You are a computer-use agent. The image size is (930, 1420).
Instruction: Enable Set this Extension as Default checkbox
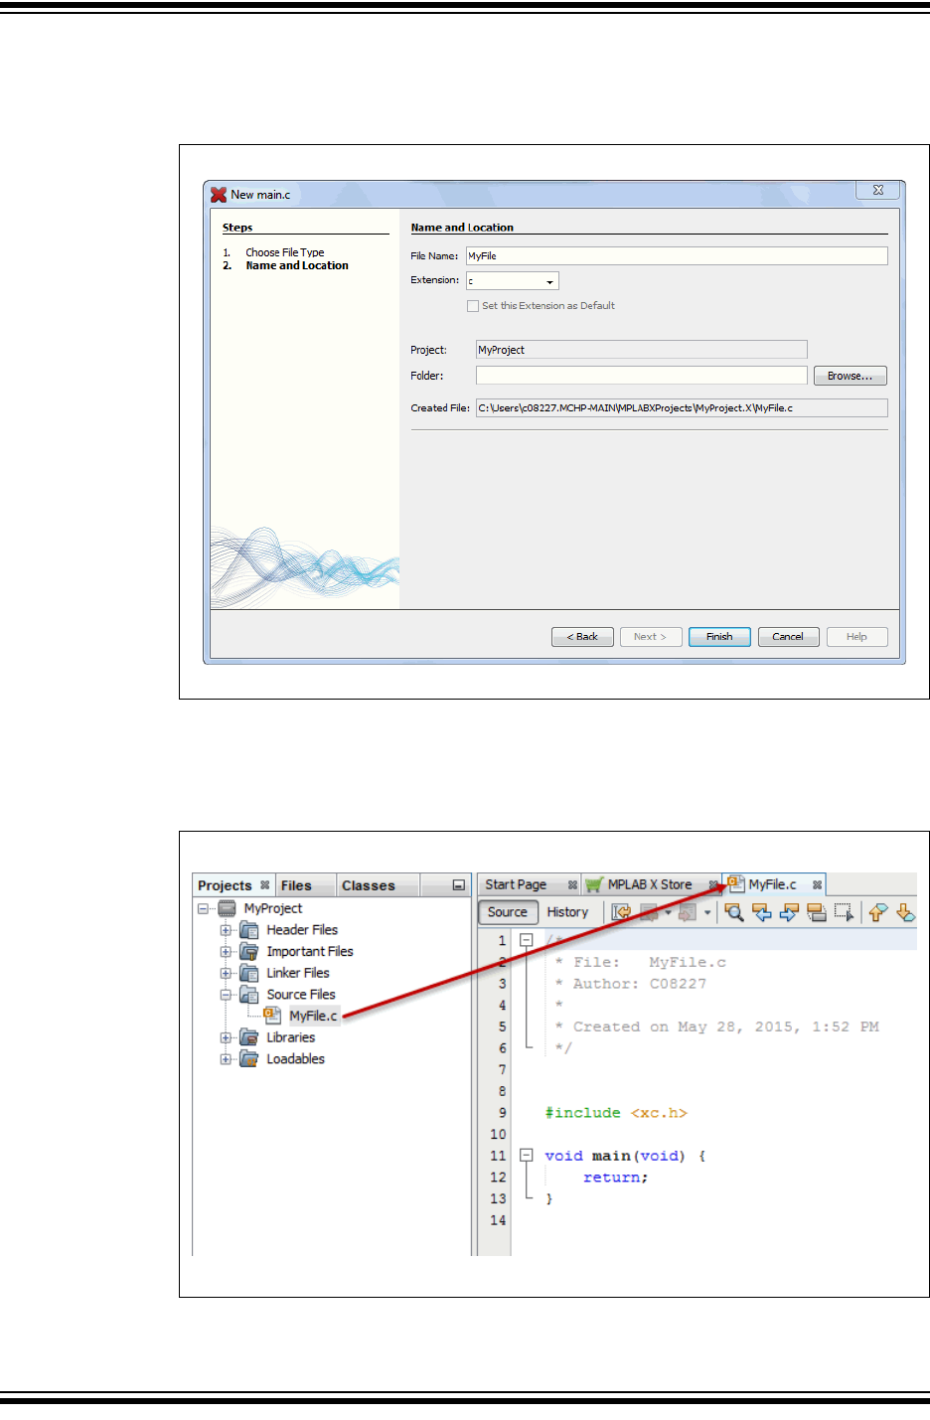[x=473, y=306]
